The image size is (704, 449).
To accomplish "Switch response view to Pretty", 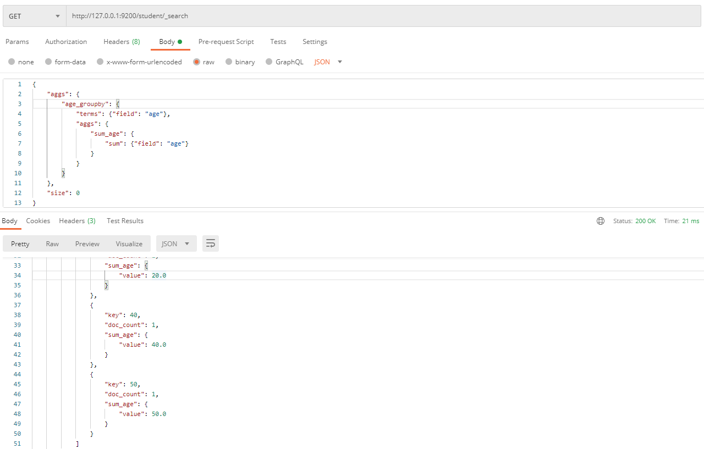I will 20,244.
